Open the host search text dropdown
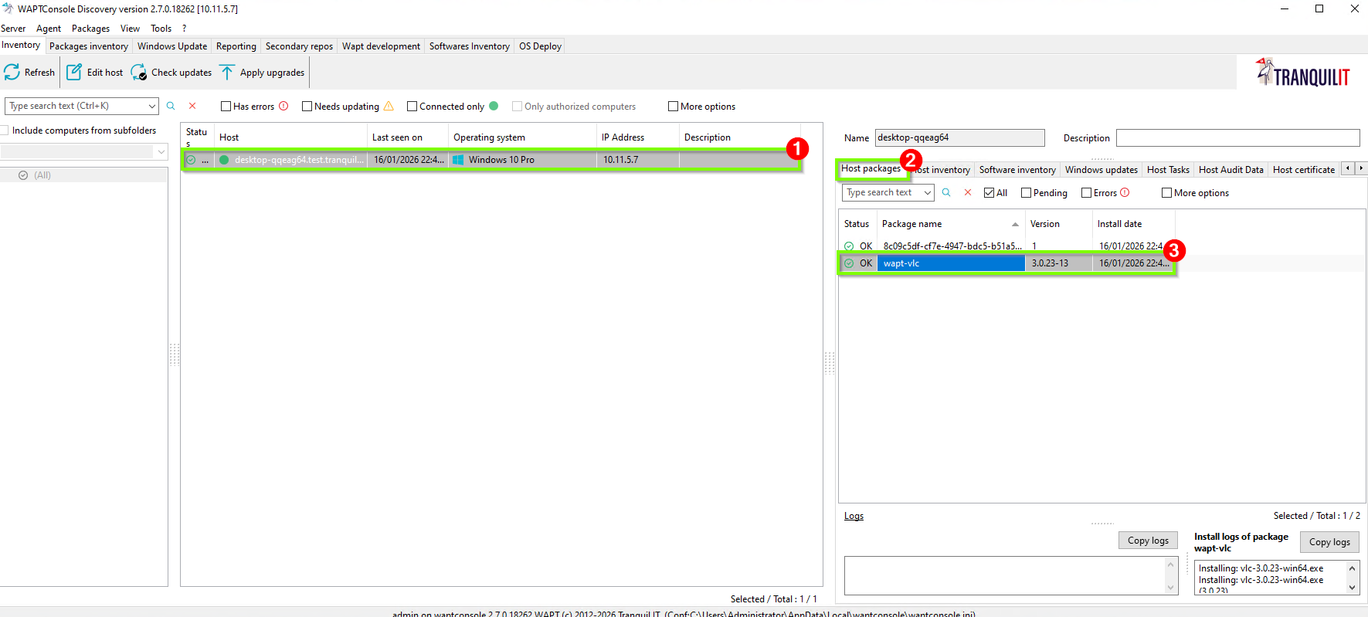This screenshot has width=1368, height=617. pos(151,106)
